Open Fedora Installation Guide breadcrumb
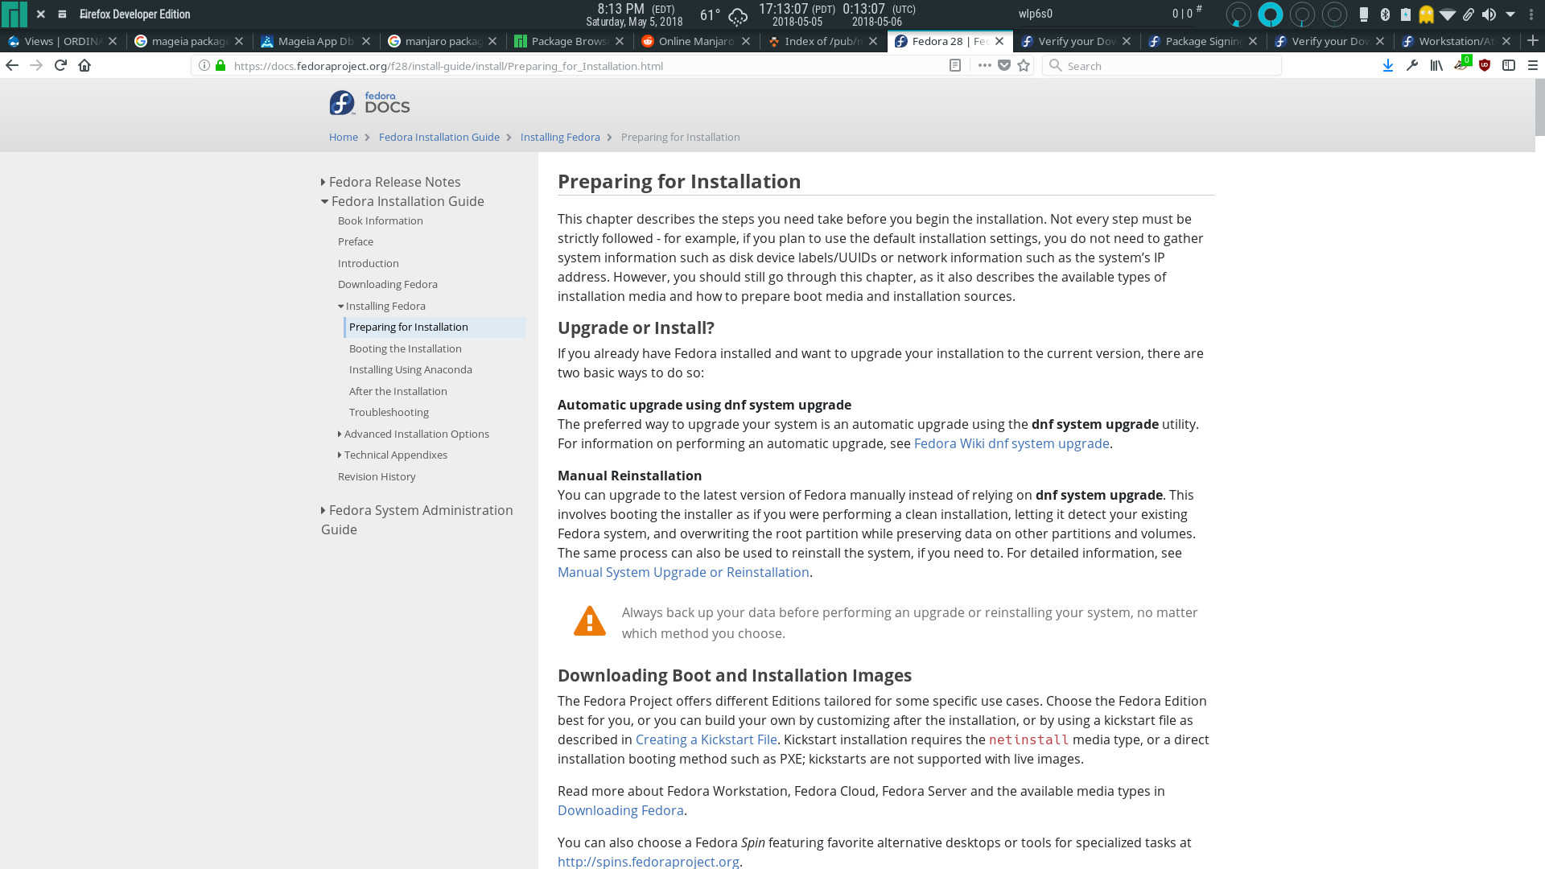Screen dimensions: 1545x869 tap(439, 137)
